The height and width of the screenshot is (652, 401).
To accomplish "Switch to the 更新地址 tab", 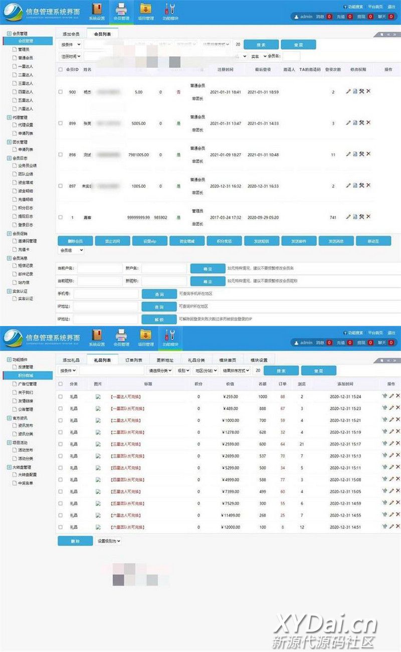I will pyautogui.click(x=164, y=360).
